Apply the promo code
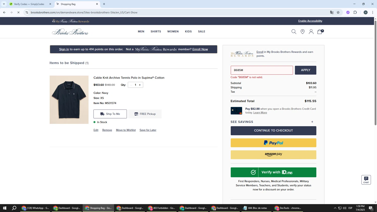This screenshot has height=212, width=377. coord(306,70)
